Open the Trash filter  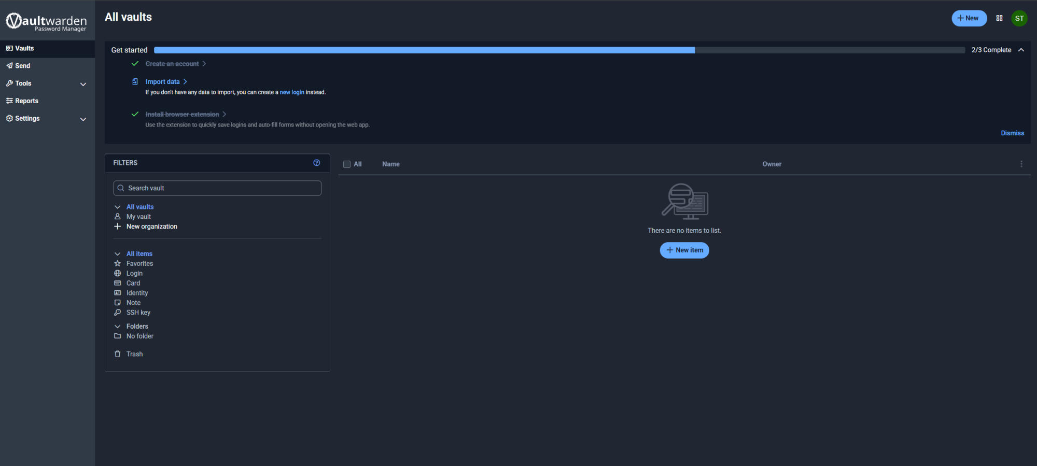(134, 354)
